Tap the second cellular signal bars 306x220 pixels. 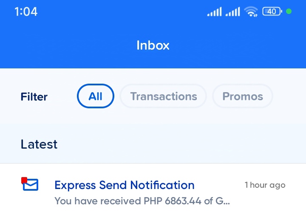click(232, 12)
